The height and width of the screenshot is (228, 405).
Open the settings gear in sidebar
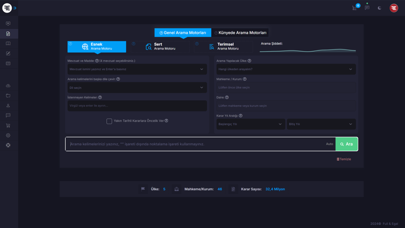point(8,135)
